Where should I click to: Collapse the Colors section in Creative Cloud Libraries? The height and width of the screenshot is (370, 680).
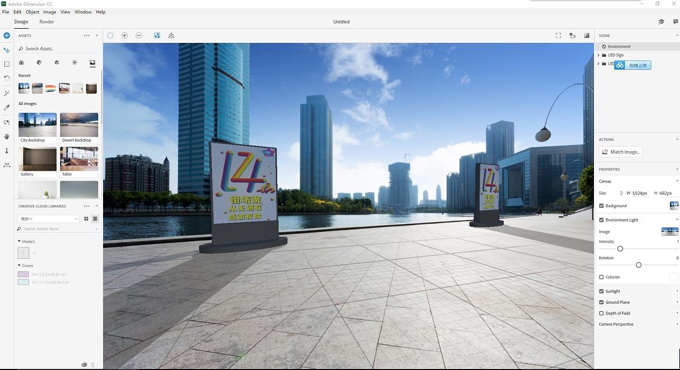pos(19,266)
